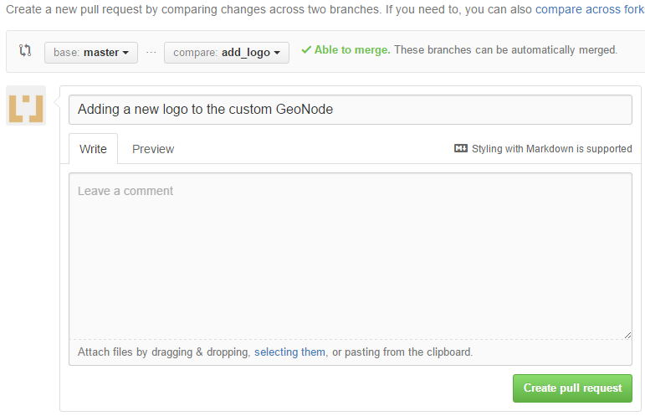This screenshot has width=645, height=416.
Task: Click into the Leave a comment box
Action: 351,256
